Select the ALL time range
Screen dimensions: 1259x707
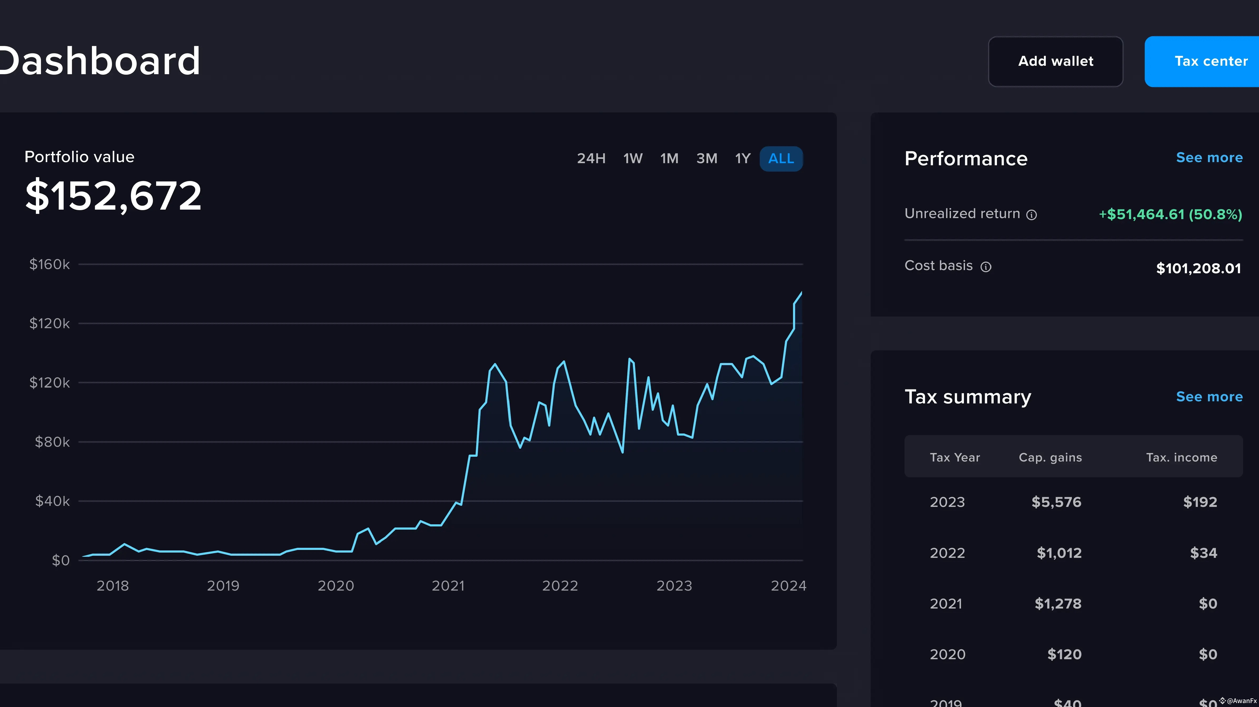[781, 159]
